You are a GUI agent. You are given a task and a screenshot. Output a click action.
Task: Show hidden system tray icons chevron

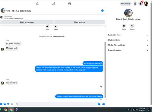point(129,110)
